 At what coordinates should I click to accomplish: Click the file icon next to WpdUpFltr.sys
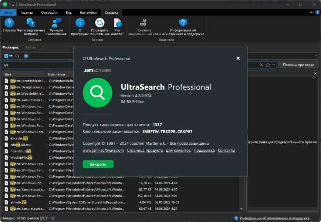tap(7, 158)
